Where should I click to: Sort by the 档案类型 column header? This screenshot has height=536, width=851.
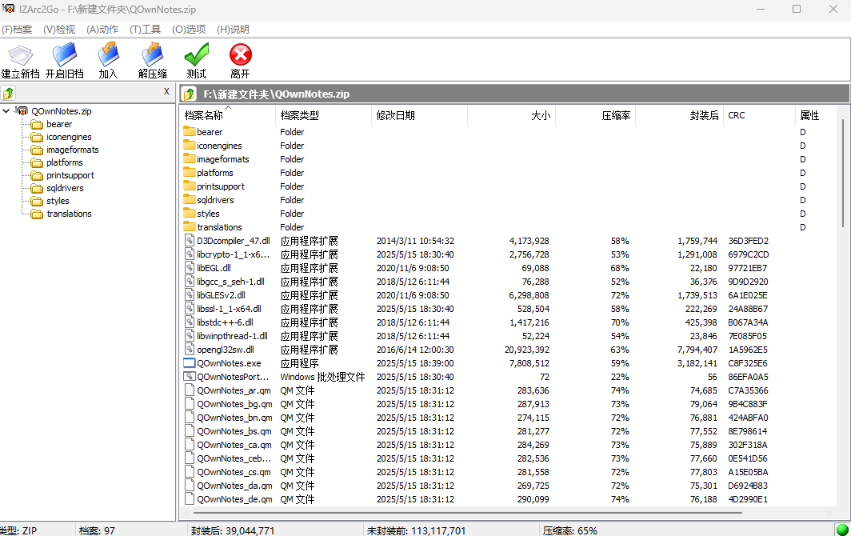coord(323,115)
